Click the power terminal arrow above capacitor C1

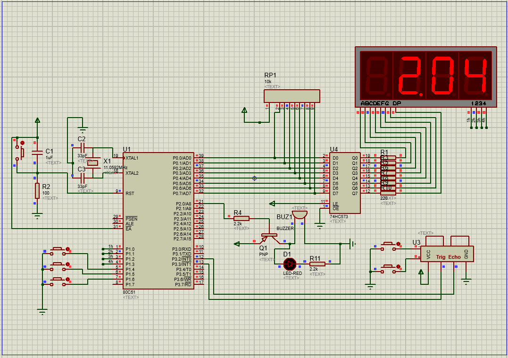[x=38, y=120]
